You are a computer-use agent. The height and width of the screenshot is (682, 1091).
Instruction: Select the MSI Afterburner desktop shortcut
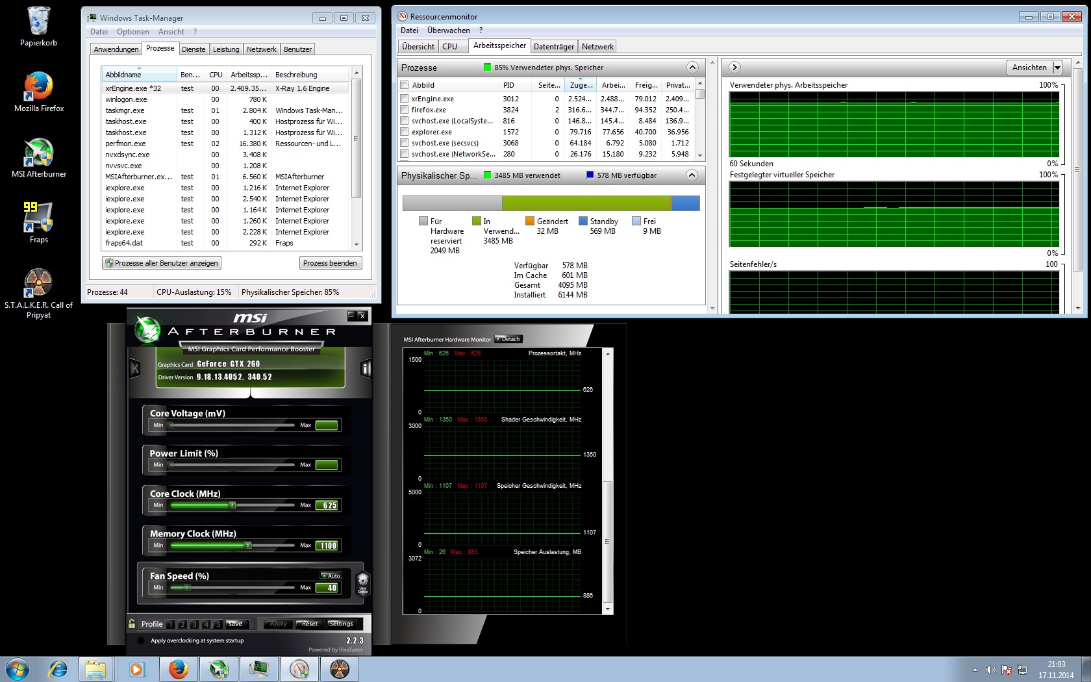click(x=38, y=158)
